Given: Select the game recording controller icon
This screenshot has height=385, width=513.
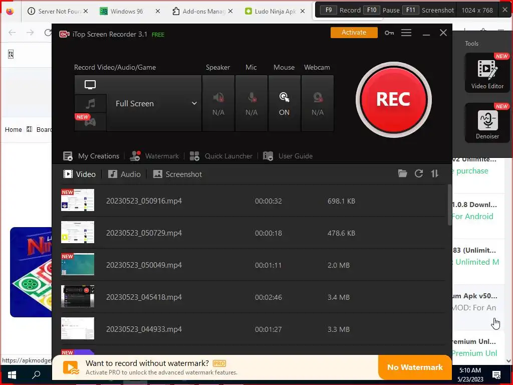Looking at the screenshot, I should (90, 122).
